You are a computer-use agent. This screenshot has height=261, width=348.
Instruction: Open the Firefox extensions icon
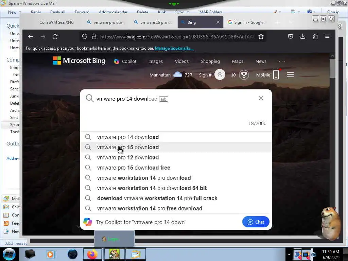tap(315, 36)
